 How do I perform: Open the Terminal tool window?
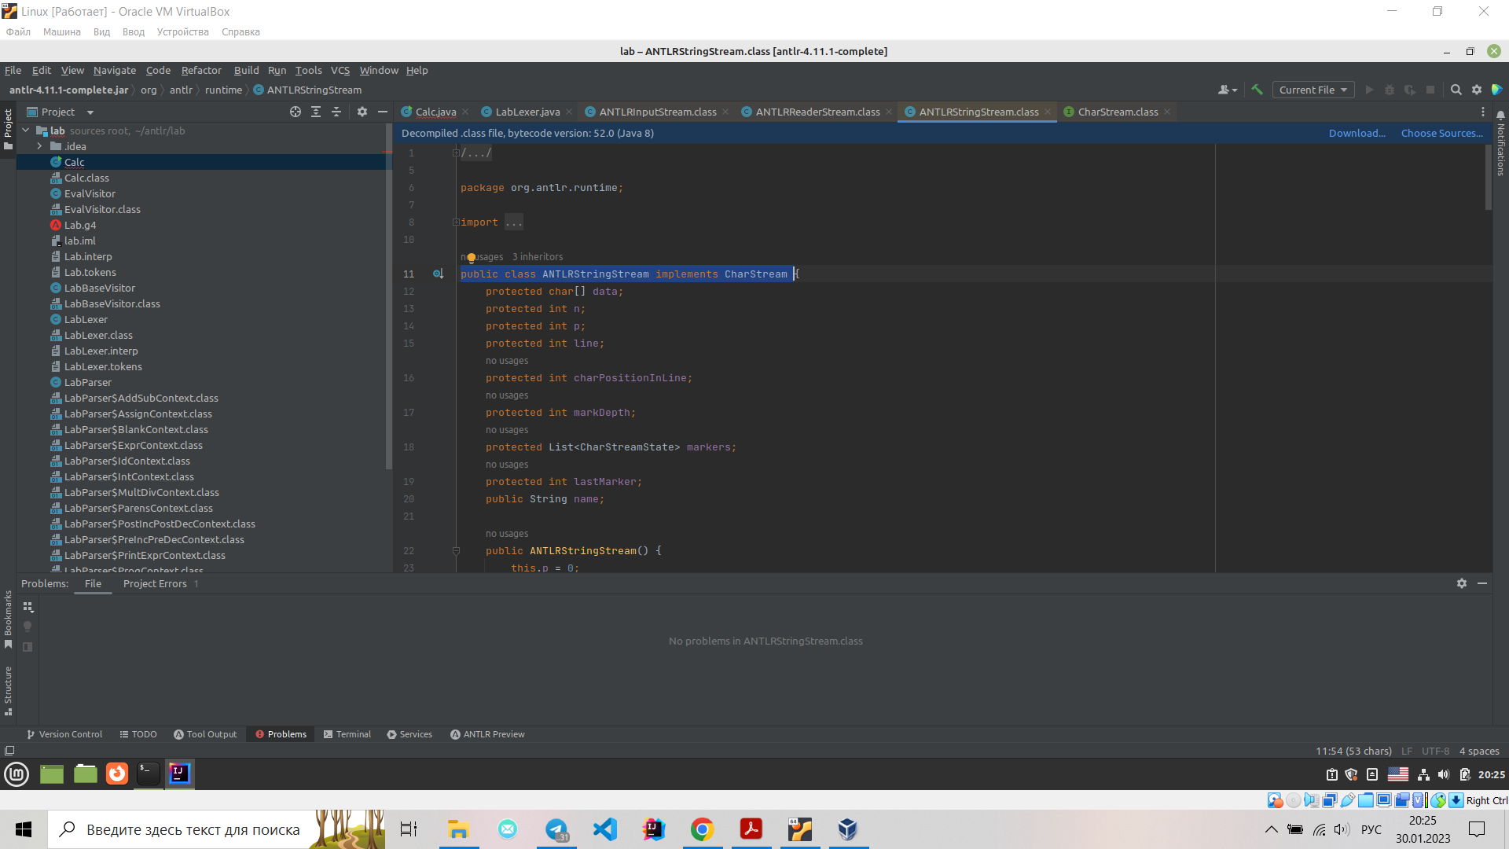(347, 734)
